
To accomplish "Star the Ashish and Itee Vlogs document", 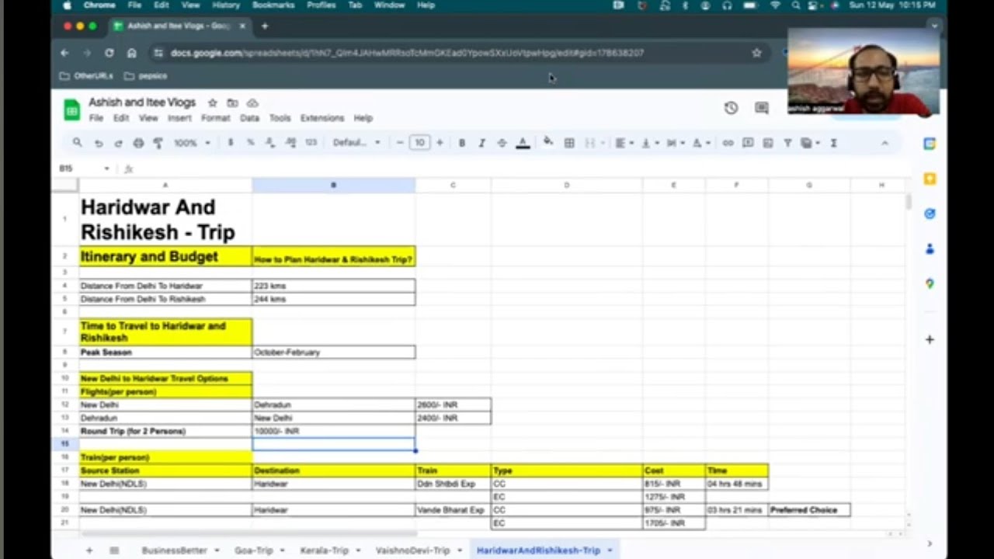I will click(x=212, y=102).
